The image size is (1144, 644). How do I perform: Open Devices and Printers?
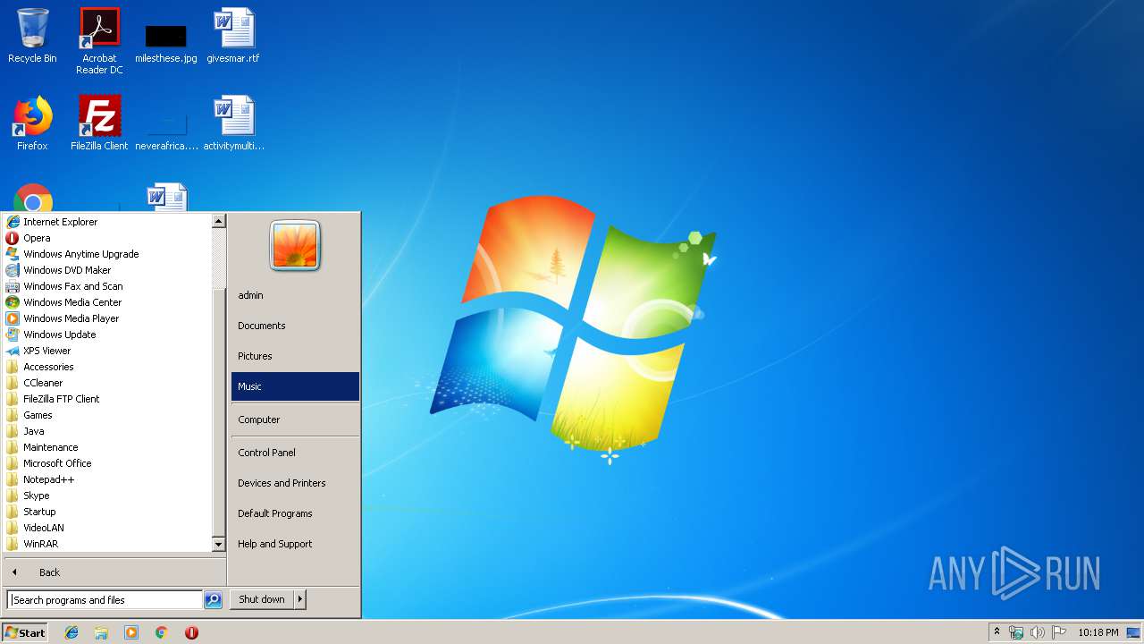tap(295, 483)
